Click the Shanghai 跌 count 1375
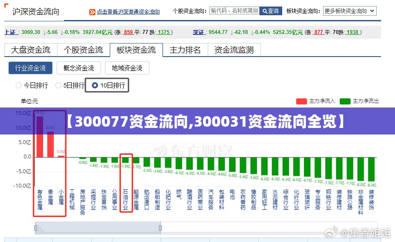Screen dimensions: 395x242 pyautogui.click(x=163, y=32)
